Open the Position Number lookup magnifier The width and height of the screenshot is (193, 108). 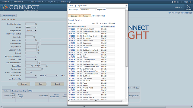point(36,24)
